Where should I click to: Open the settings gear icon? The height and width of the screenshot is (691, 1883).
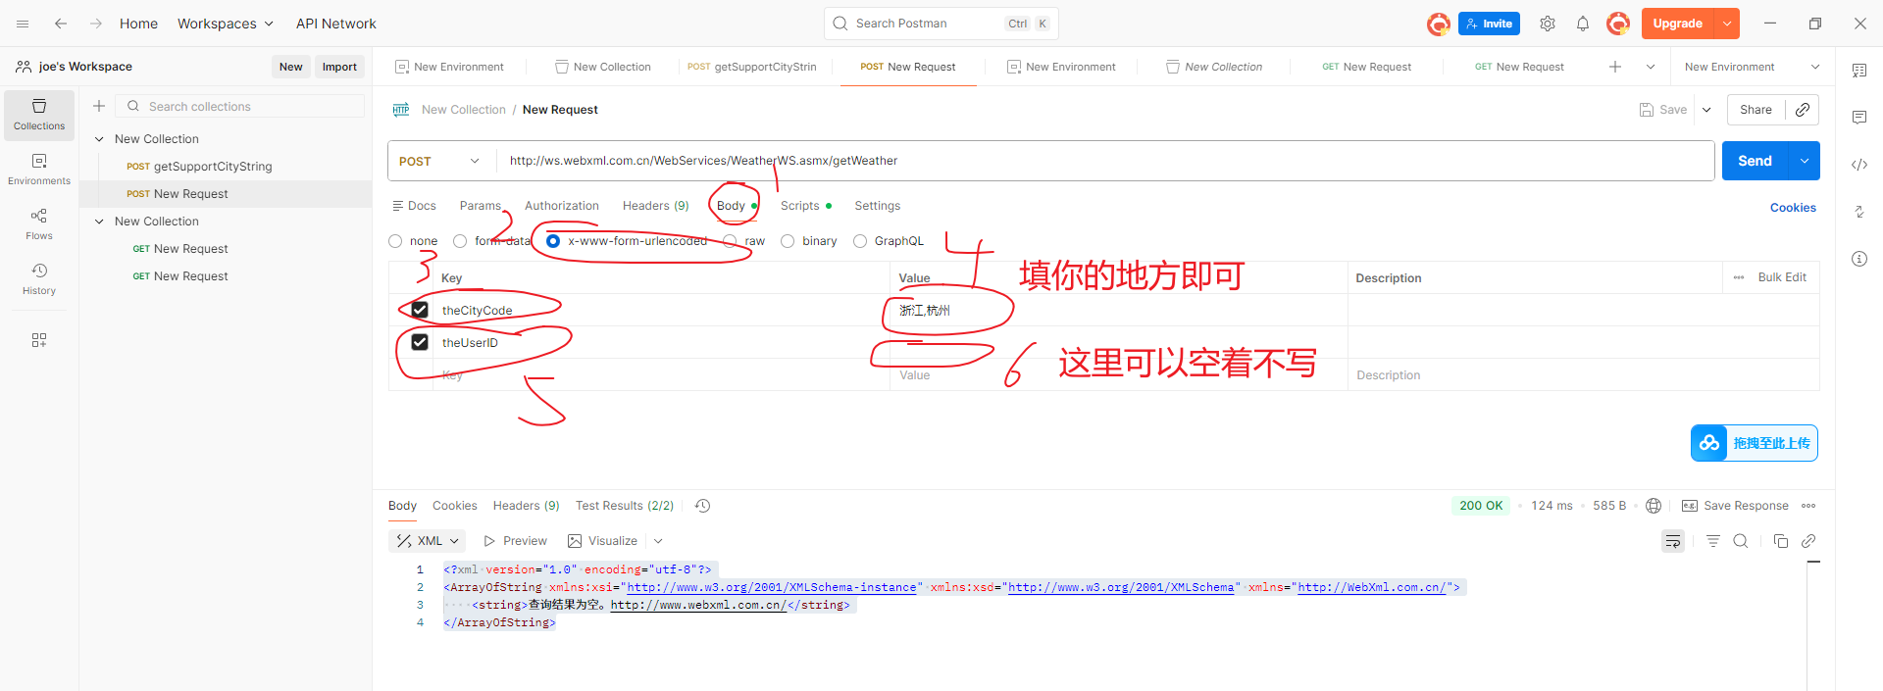tap(1548, 24)
